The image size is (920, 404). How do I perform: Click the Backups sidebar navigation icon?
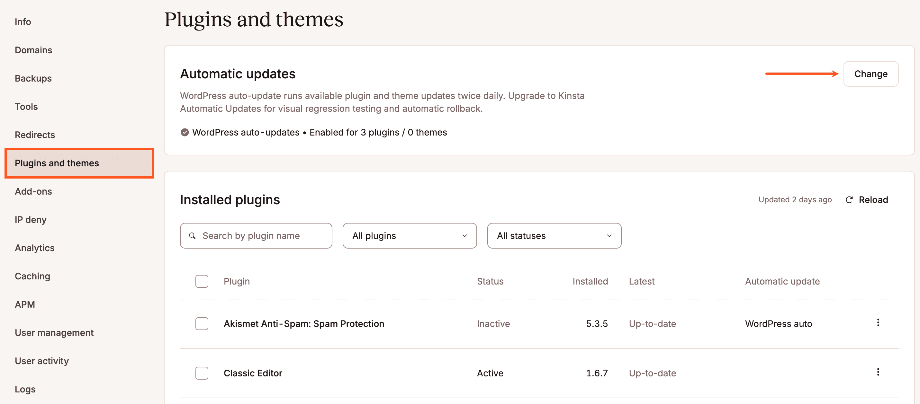tap(33, 77)
